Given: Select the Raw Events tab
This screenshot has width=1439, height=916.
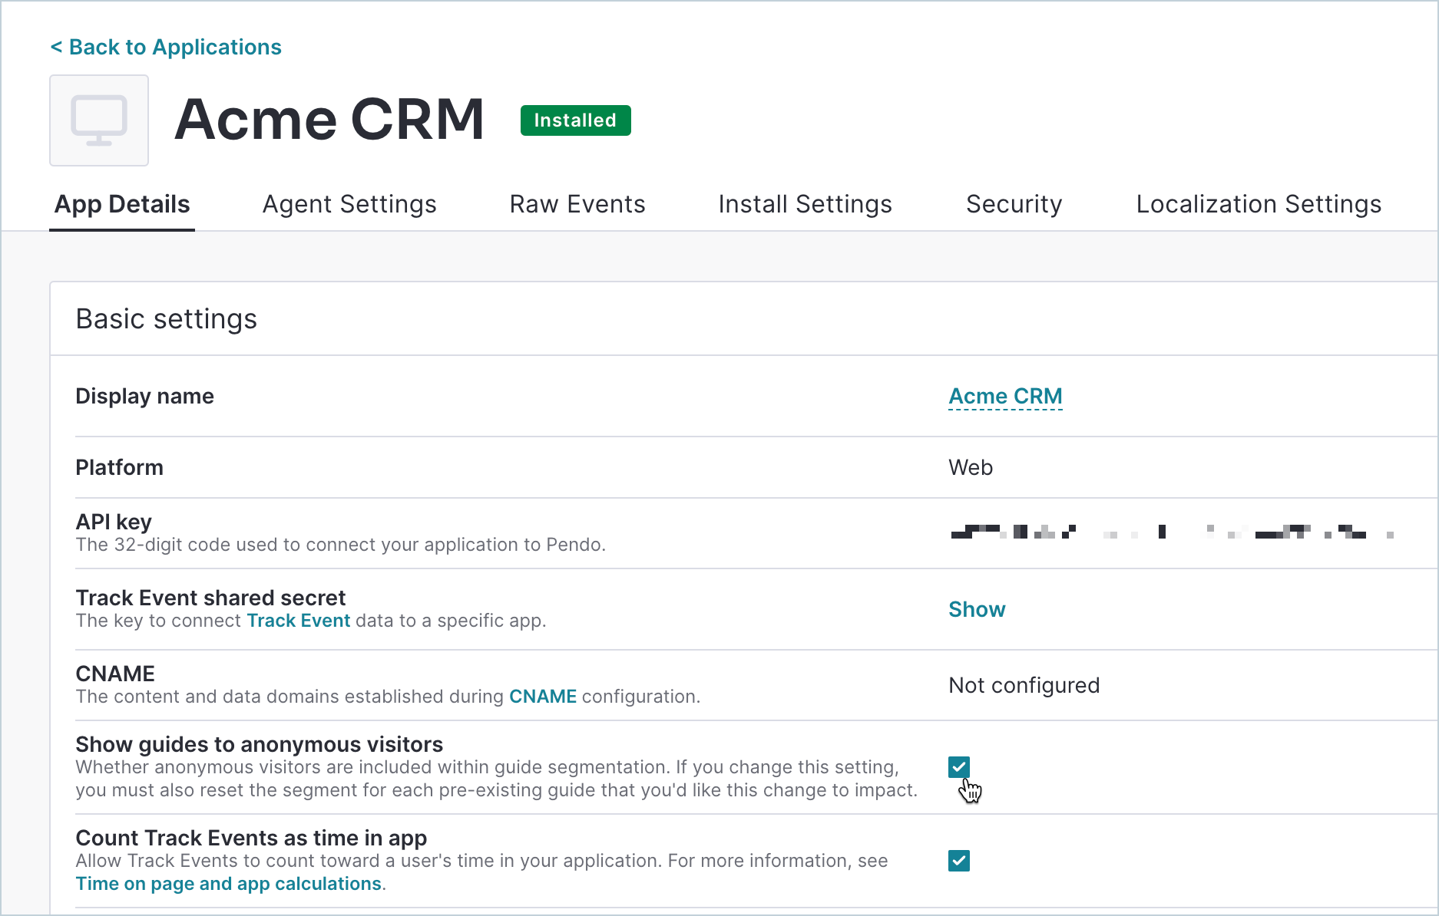Looking at the screenshot, I should click(577, 204).
